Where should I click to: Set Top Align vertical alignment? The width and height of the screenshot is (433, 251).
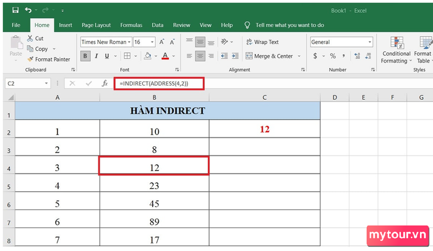pos(189,42)
